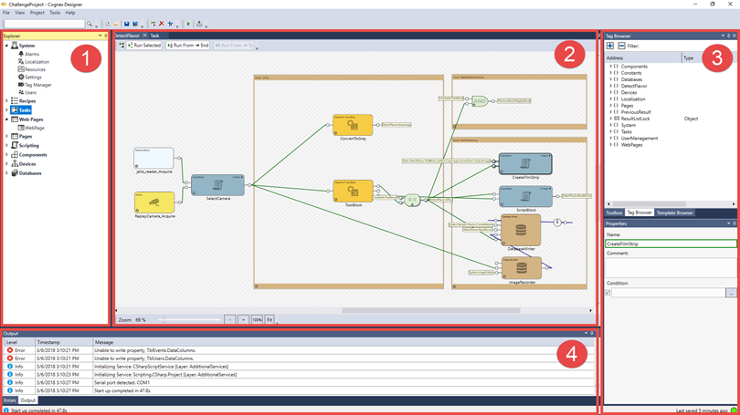Click the green run arrow in toolbar
This screenshot has width=740, height=415.
[188, 24]
